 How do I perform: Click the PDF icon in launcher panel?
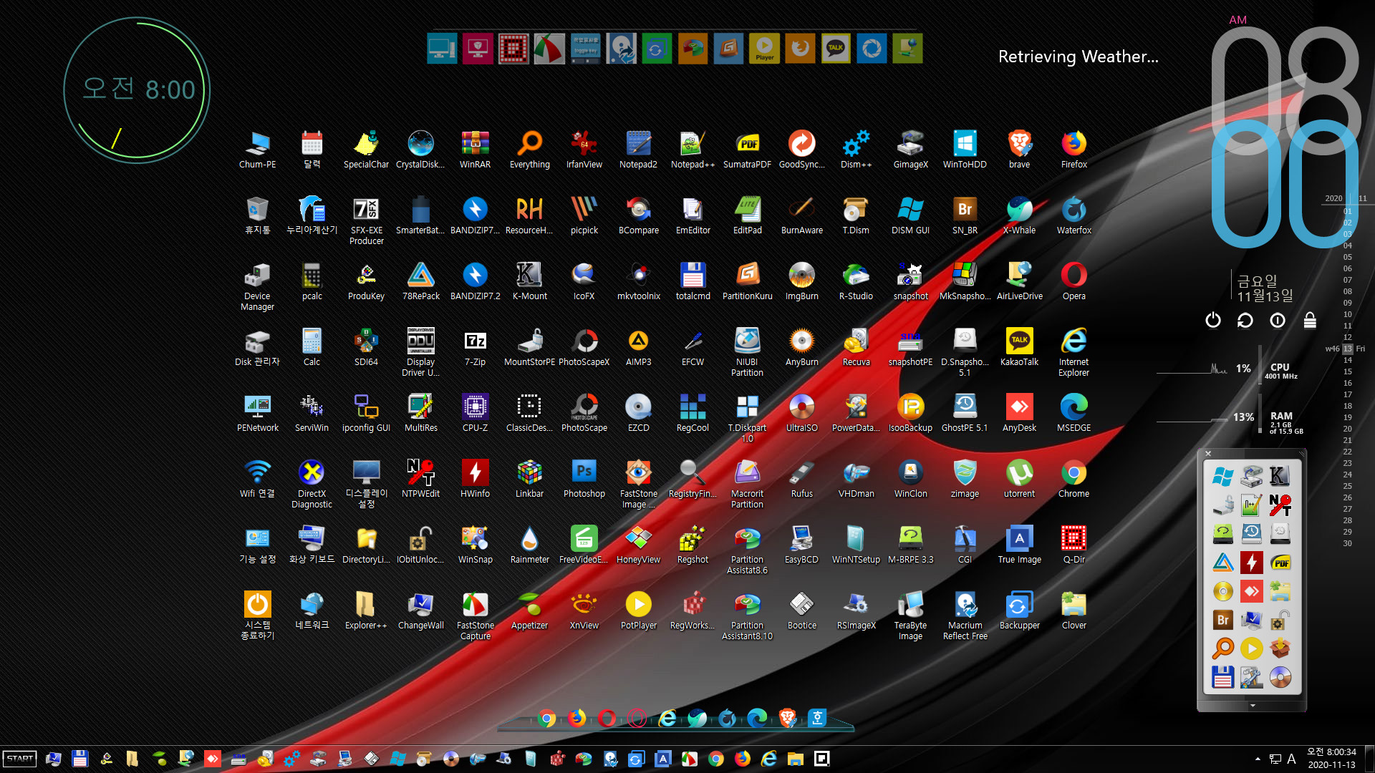point(1280,563)
